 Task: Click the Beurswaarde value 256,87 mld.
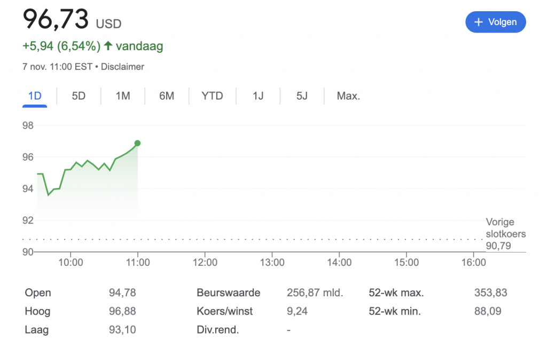(315, 292)
